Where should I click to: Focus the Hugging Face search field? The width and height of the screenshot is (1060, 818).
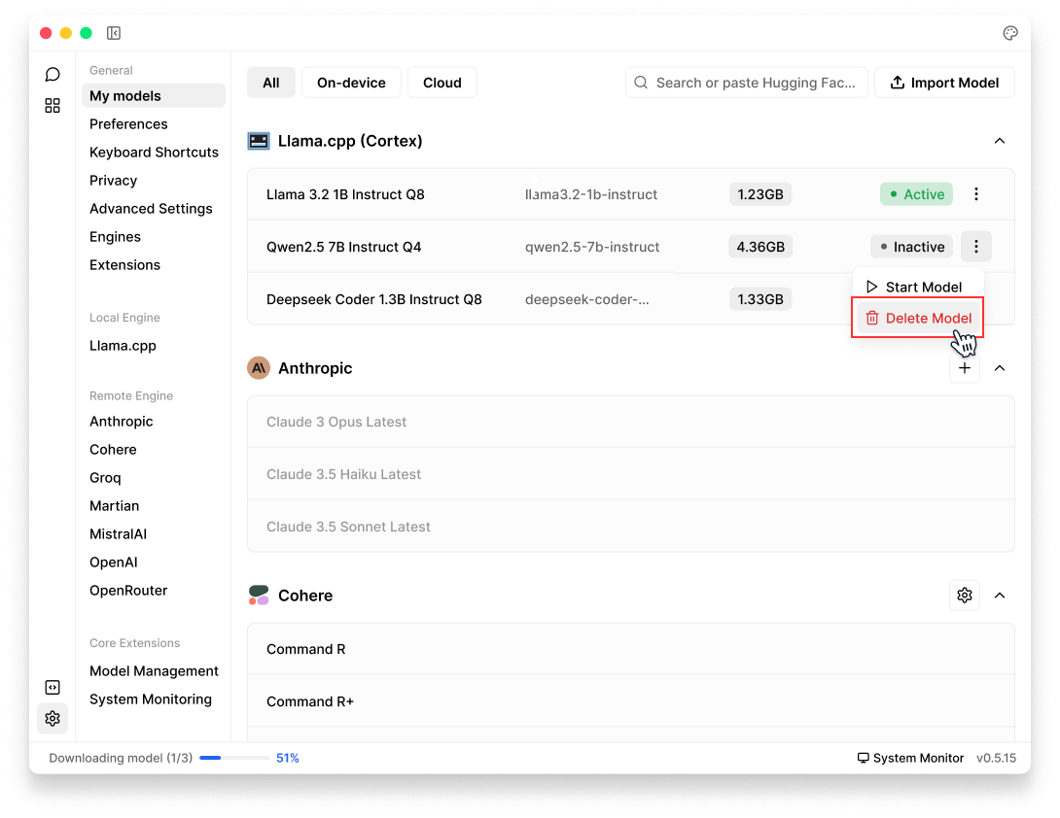[746, 83]
